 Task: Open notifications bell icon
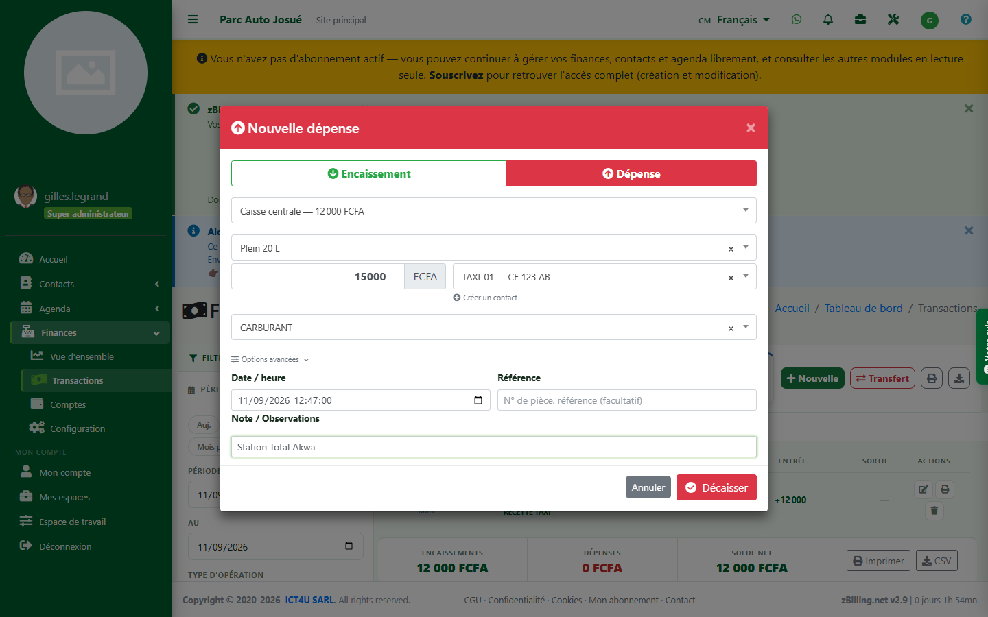point(828,20)
